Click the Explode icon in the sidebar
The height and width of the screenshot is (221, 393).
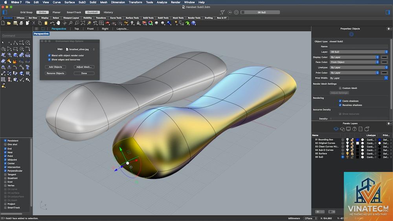[15, 62]
